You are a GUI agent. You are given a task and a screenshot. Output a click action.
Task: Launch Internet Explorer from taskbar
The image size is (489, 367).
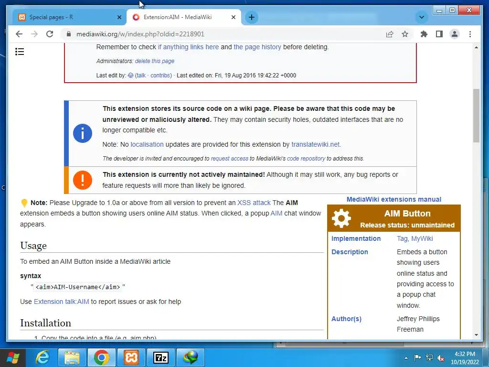point(42,357)
